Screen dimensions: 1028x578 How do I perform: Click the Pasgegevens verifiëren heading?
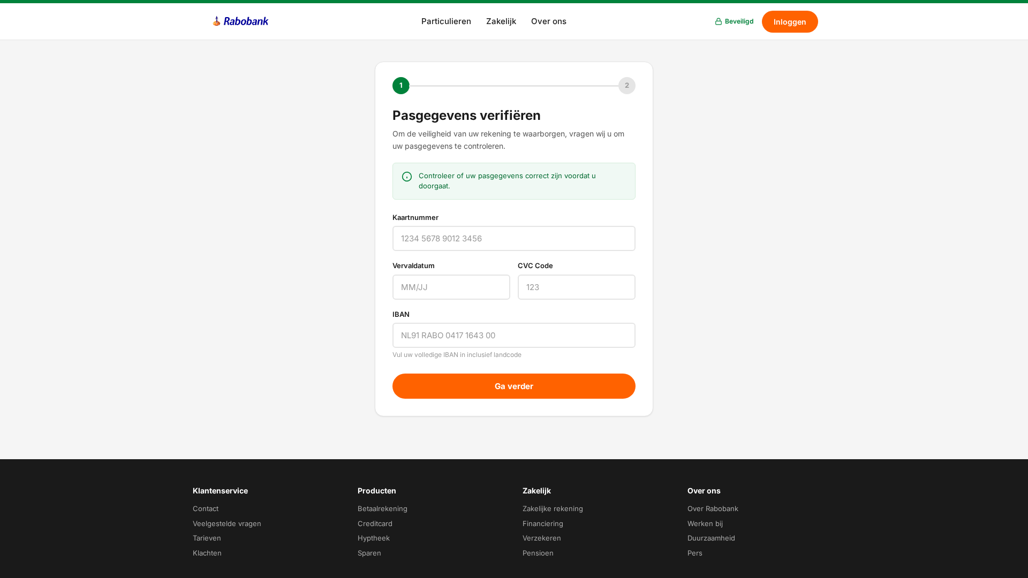coord(466,115)
